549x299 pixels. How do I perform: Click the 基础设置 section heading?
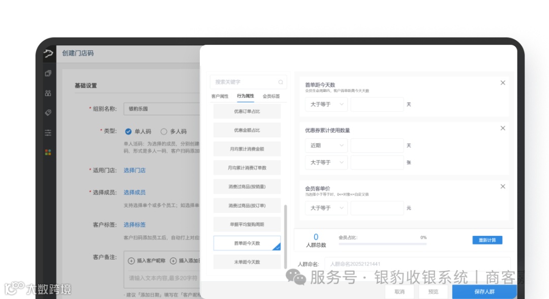[85, 85]
